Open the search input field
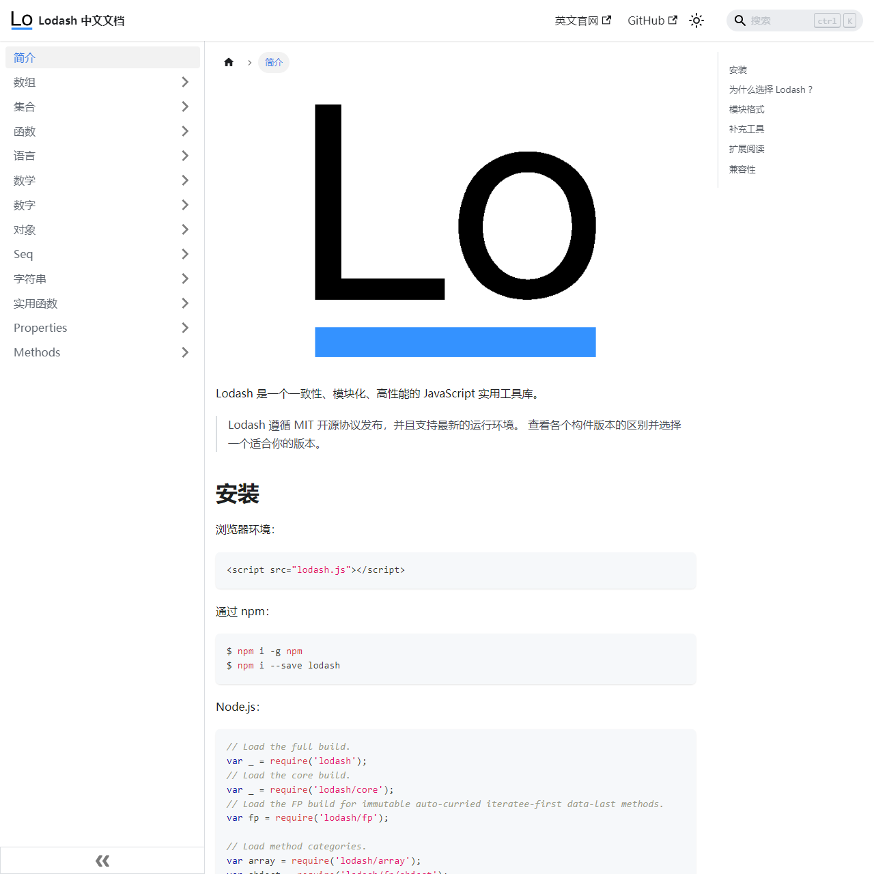 point(795,20)
